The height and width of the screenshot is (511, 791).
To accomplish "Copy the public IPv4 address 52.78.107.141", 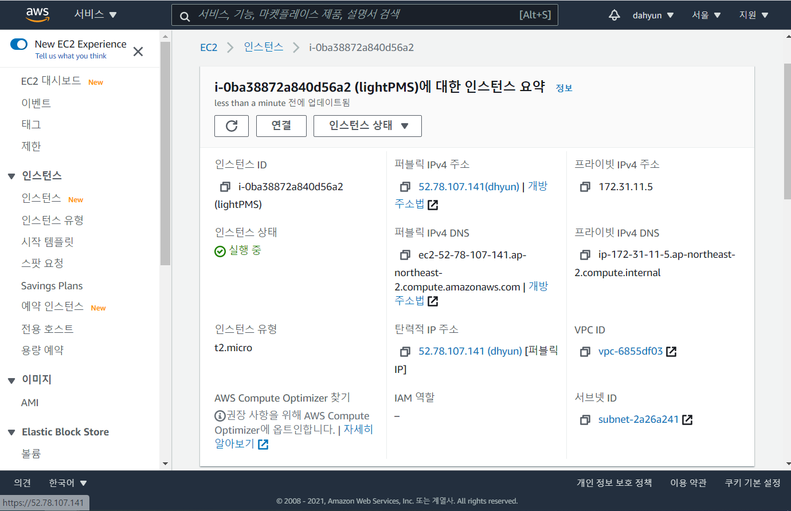I will point(405,187).
